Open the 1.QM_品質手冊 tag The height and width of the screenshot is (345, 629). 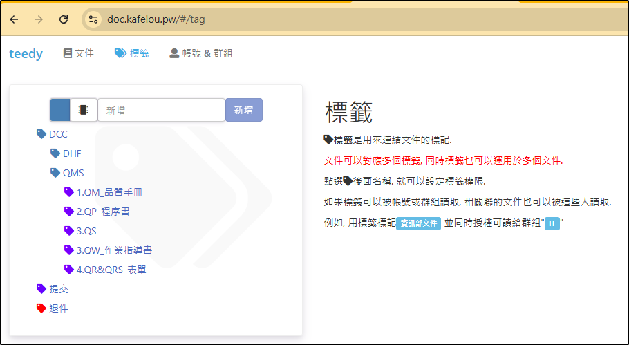(109, 192)
